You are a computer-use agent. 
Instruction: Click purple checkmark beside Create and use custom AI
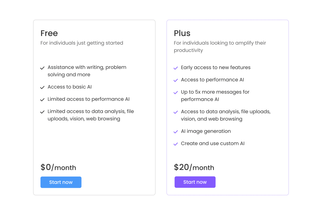click(x=176, y=144)
